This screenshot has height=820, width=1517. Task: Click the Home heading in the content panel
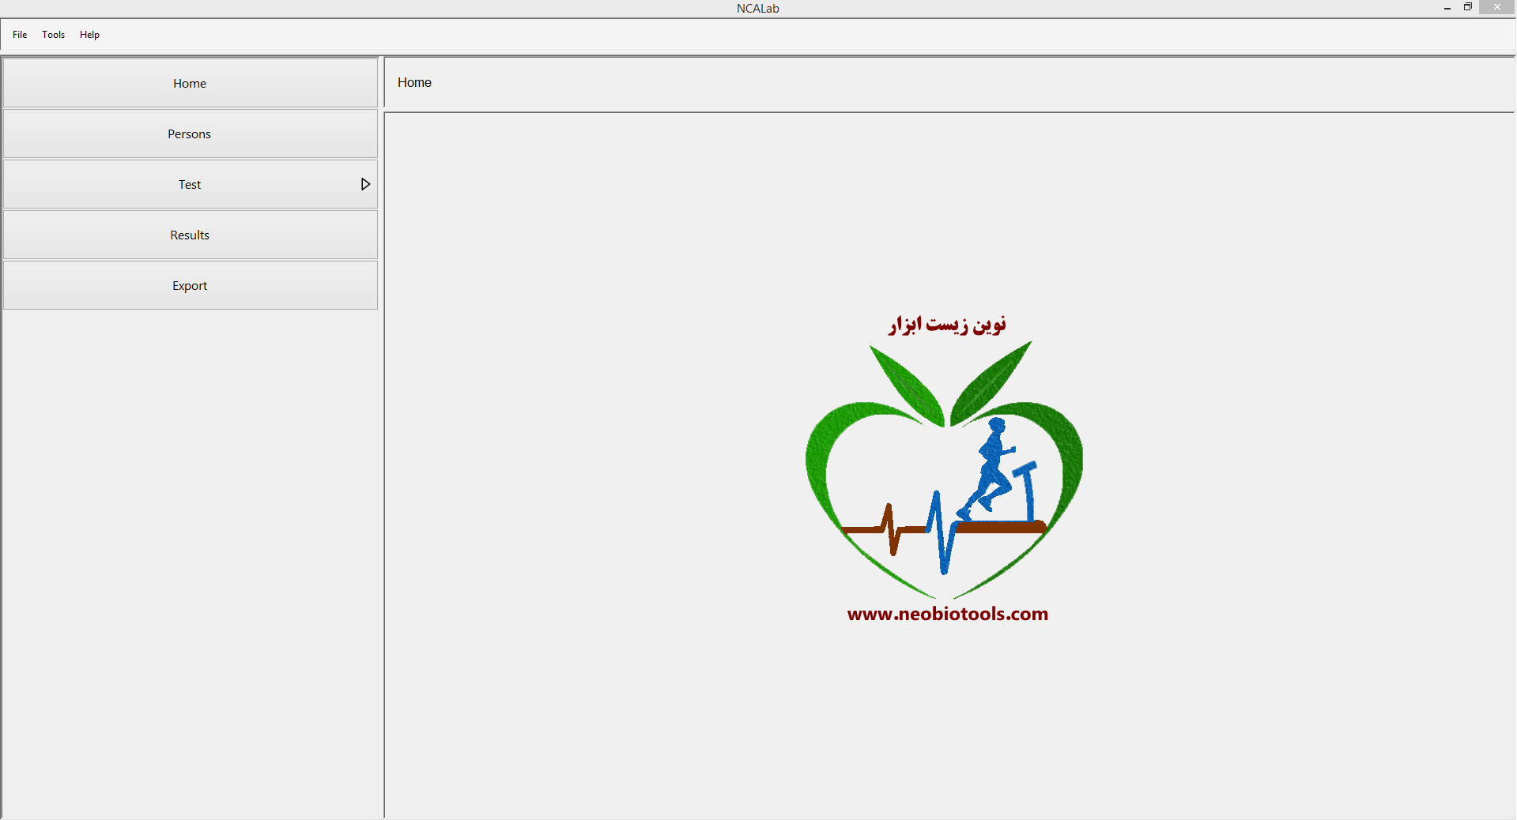click(414, 82)
